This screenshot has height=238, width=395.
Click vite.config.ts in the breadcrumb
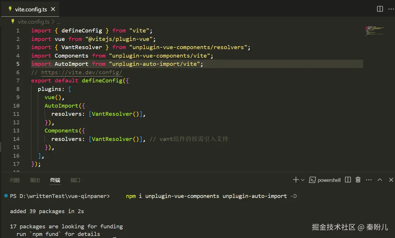pyautogui.click(x=33, y=22)
